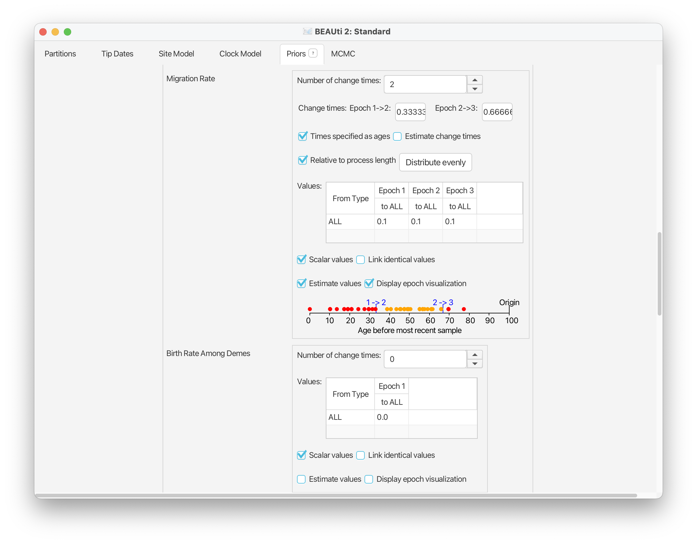Click the red close window button
Screen dimensions: 697x544
pos(43,32)
